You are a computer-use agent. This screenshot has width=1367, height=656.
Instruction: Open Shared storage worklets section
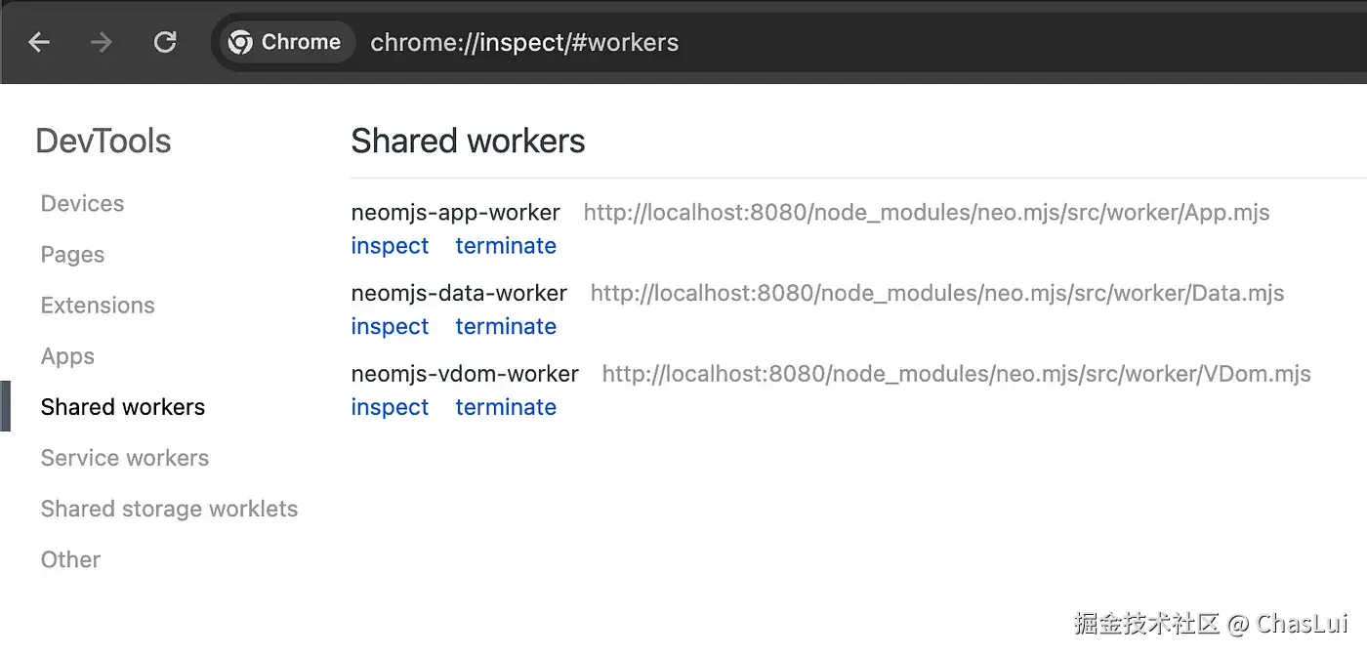click(x=169, y=509)
